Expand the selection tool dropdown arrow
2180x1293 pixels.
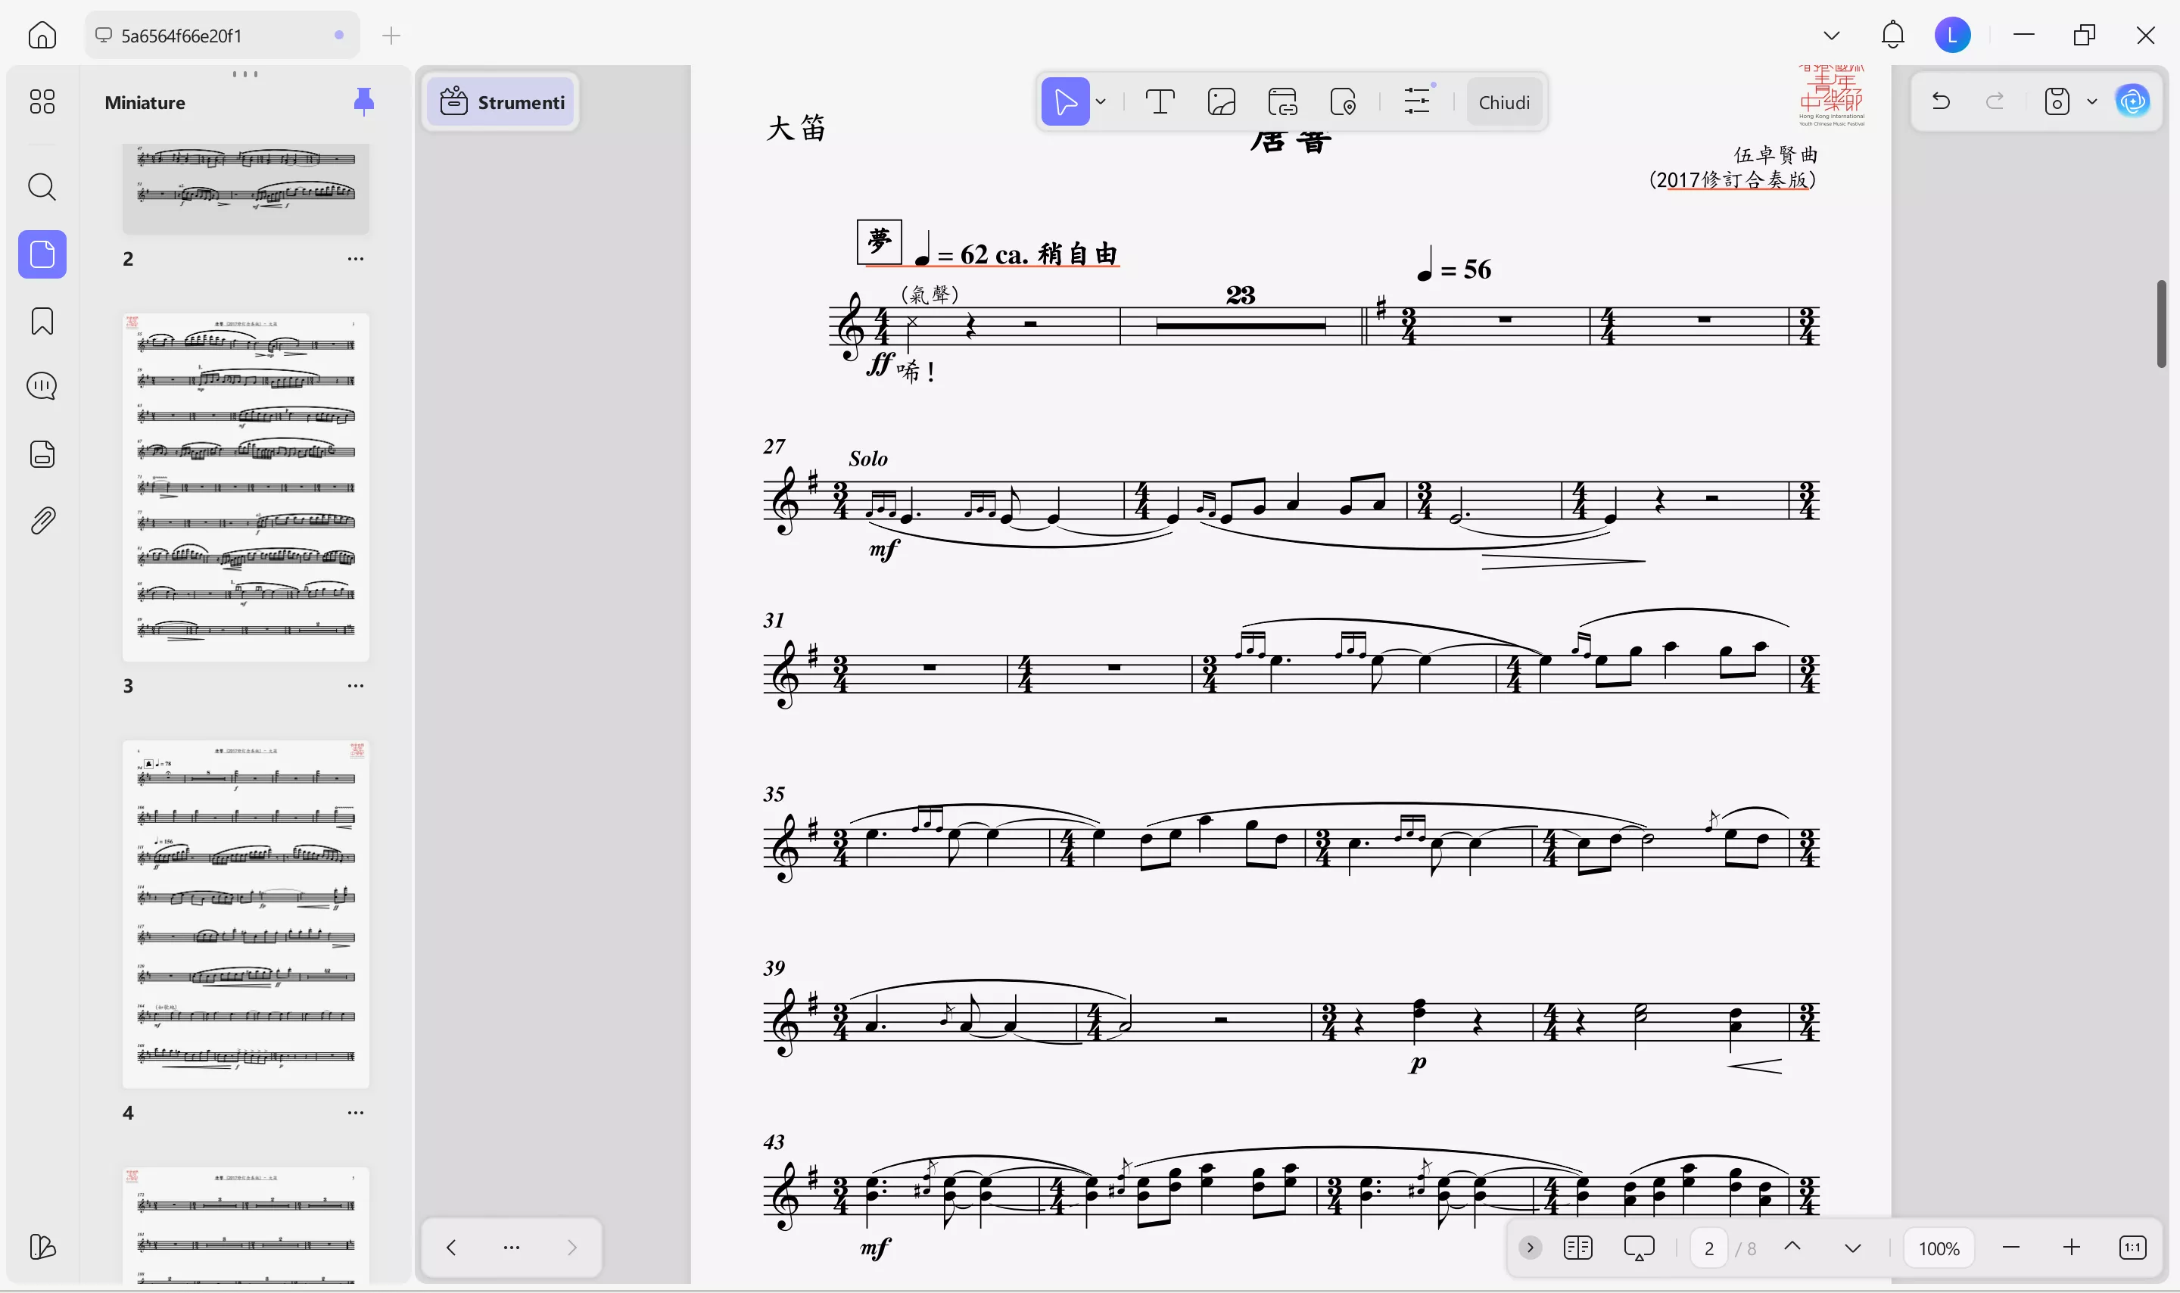pyautogui.click(x=1100, y=101)
